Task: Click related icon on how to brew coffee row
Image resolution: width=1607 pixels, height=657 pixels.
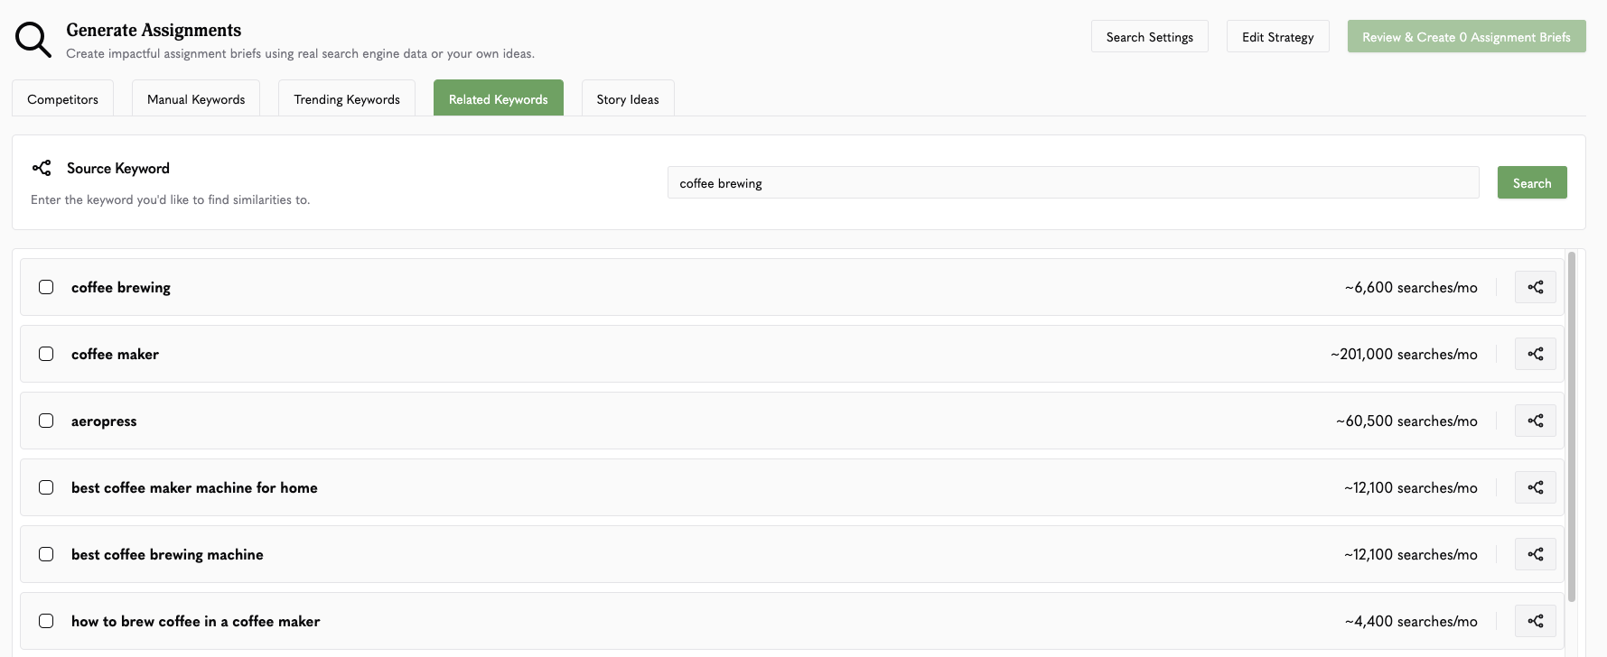Action: 1535,621
